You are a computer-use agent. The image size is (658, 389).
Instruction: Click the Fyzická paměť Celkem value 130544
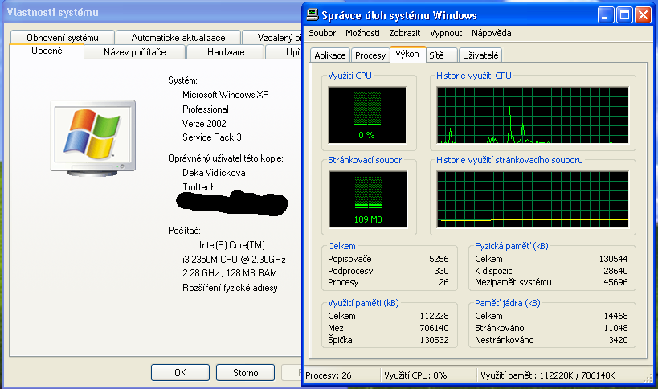point(613,259)
